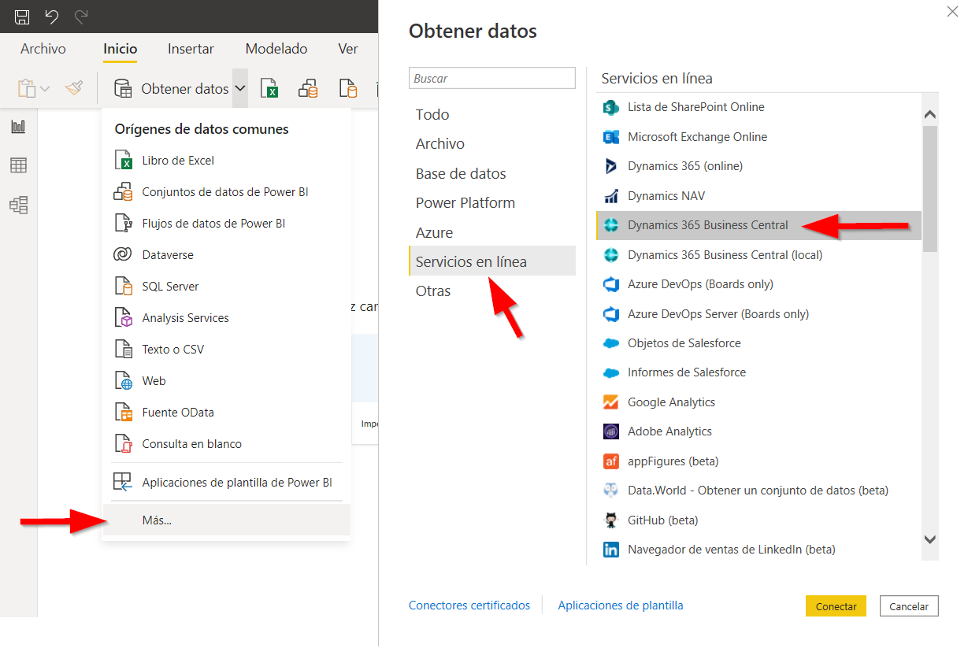
Task: Choose Conjuntos de datos de Power BI
Action: 227,192
